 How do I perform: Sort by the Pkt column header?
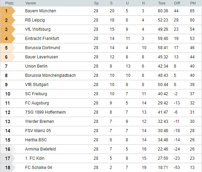tap(193, 3)
